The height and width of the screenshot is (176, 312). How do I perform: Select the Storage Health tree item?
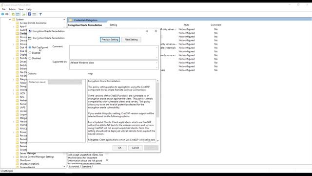(x=27, y=167)
